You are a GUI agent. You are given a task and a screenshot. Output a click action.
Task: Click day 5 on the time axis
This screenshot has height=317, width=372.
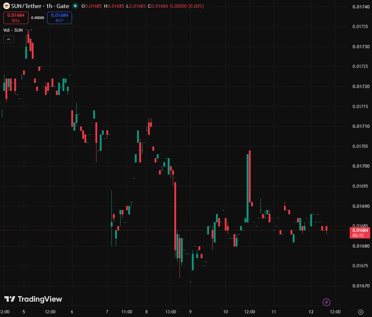pos(24,312)
